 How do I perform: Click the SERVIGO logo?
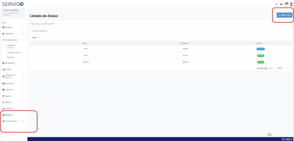[x=13, y=4]
